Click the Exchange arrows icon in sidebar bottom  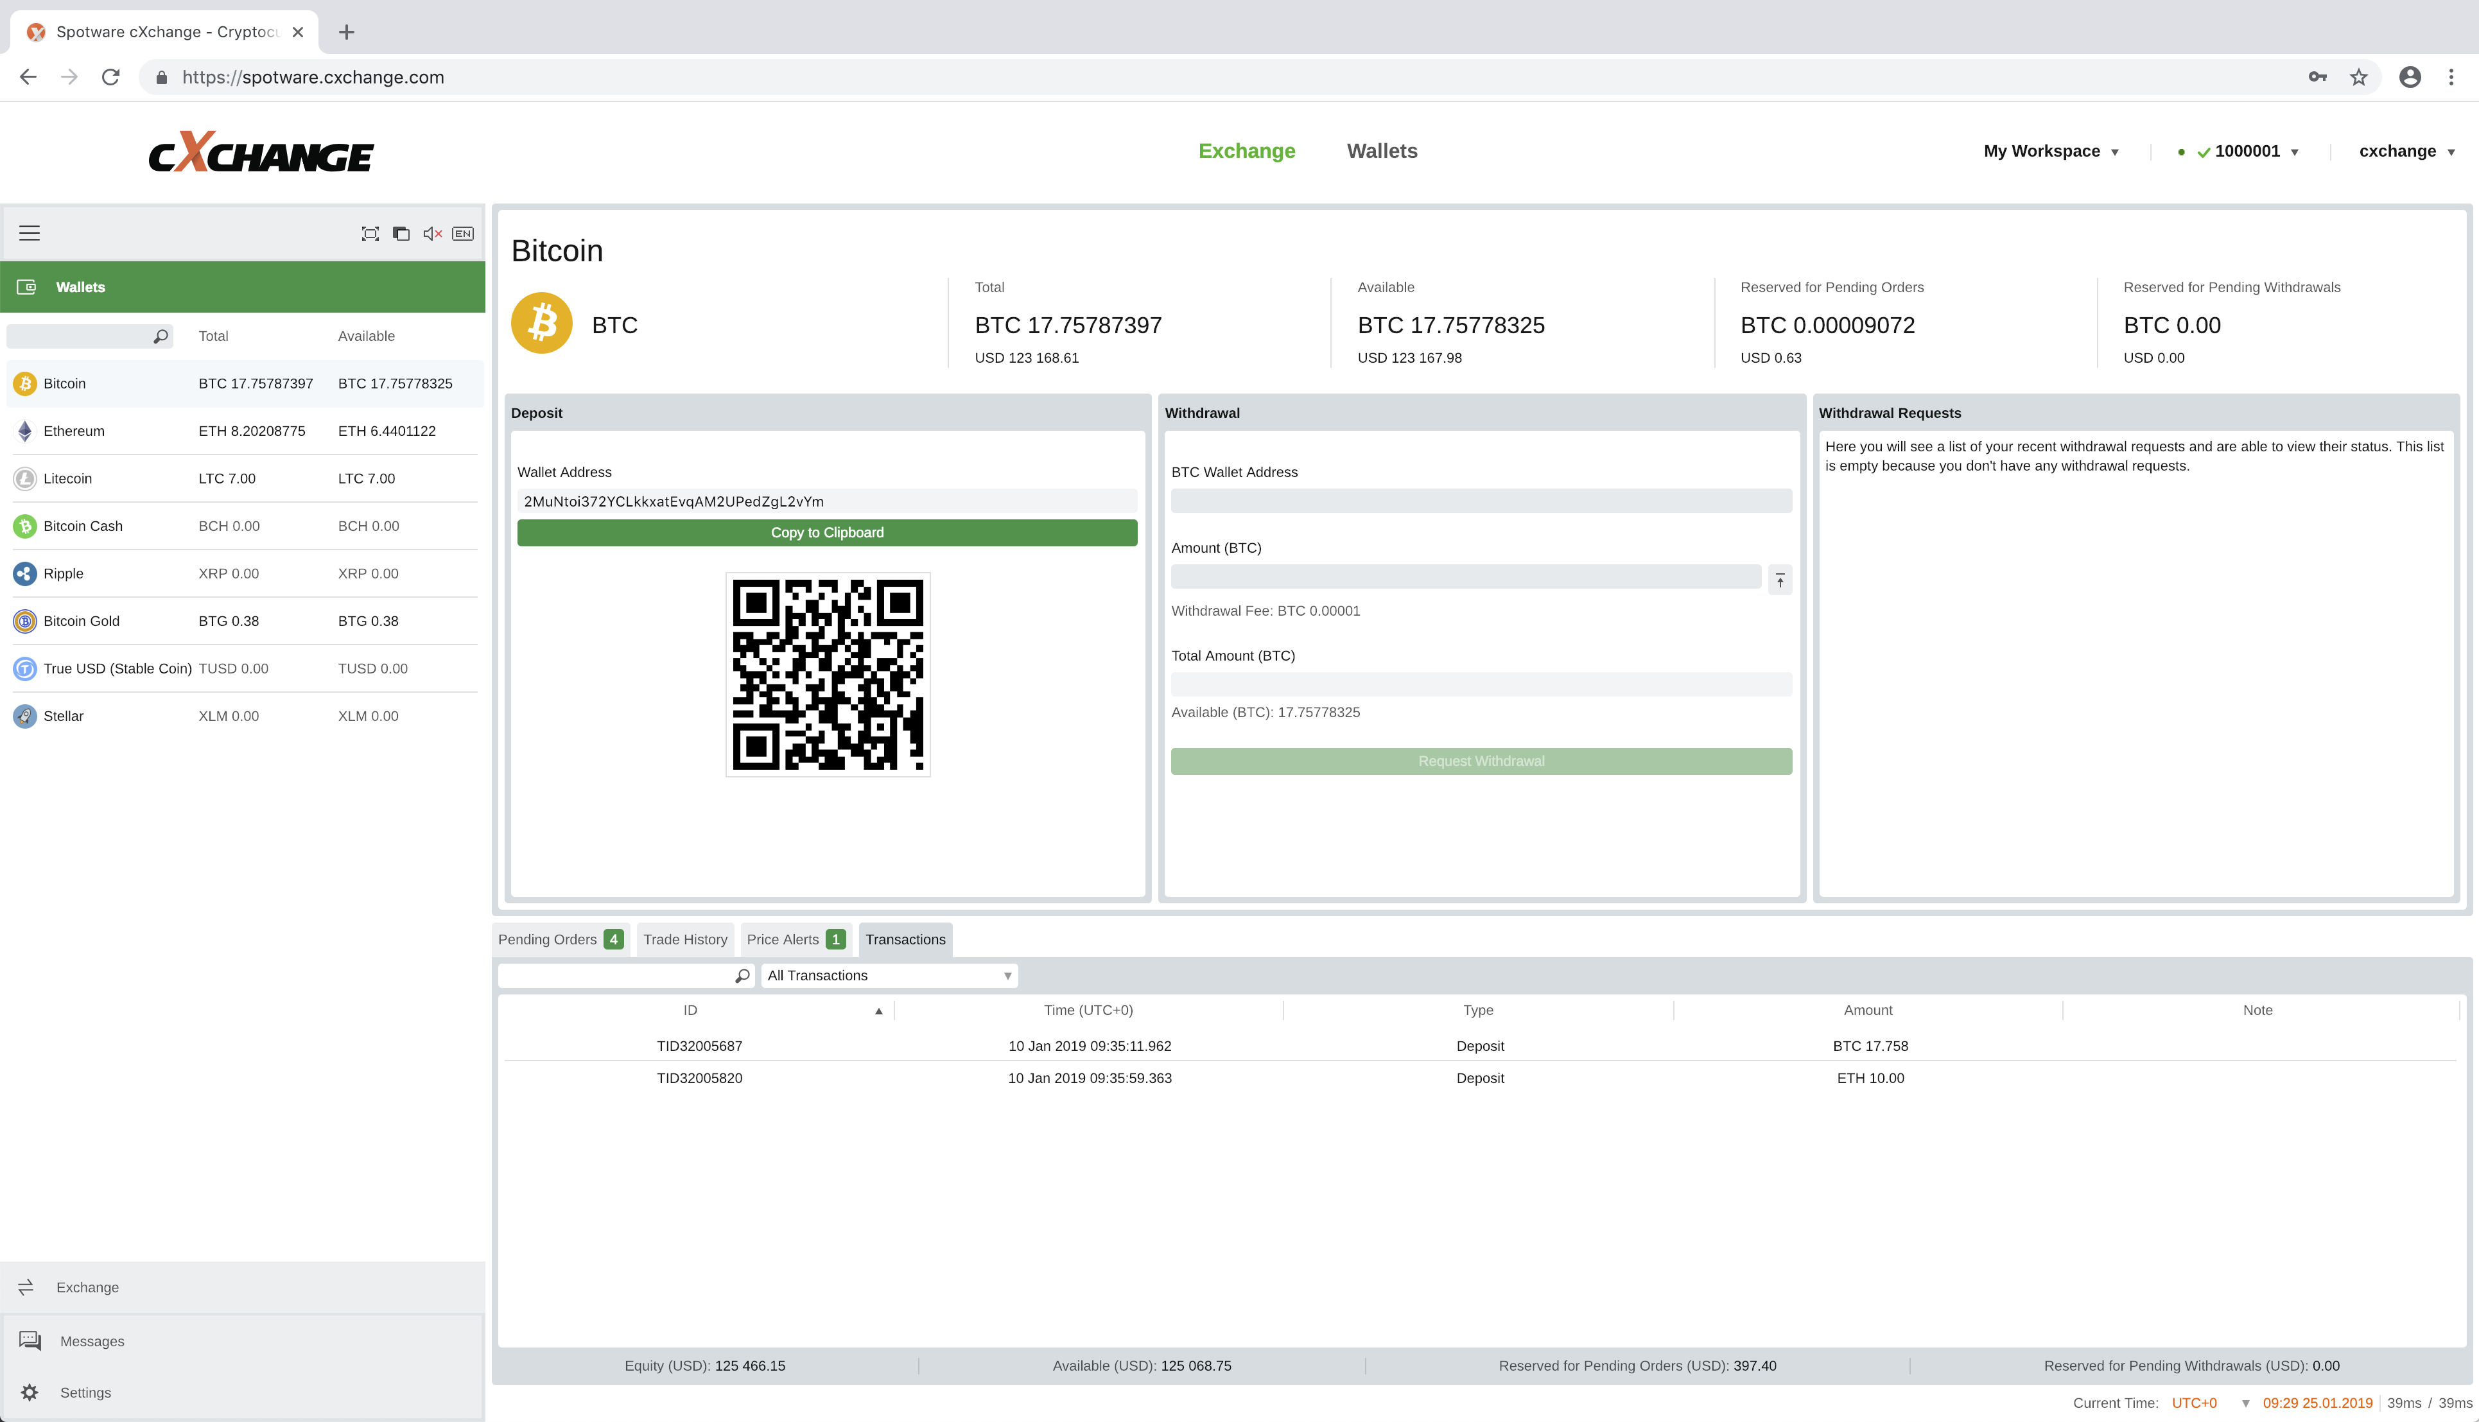pos(26,1287)
